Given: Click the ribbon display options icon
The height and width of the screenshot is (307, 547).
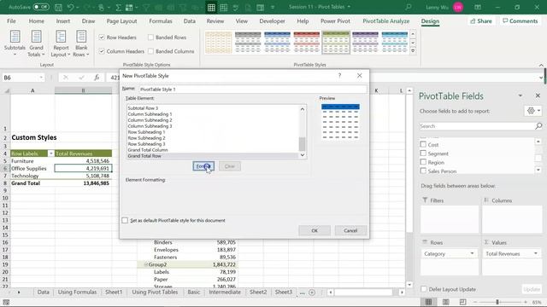Looking at the screenshot, I should tap(478, 7).
